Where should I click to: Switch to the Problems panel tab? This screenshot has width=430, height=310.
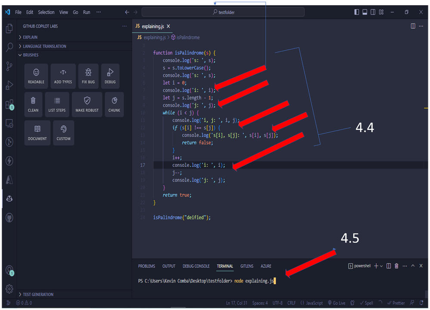tap(146, 266)
